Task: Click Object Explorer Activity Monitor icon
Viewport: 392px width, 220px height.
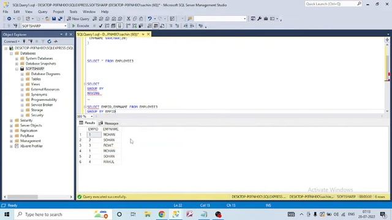Action: point(56,42)
